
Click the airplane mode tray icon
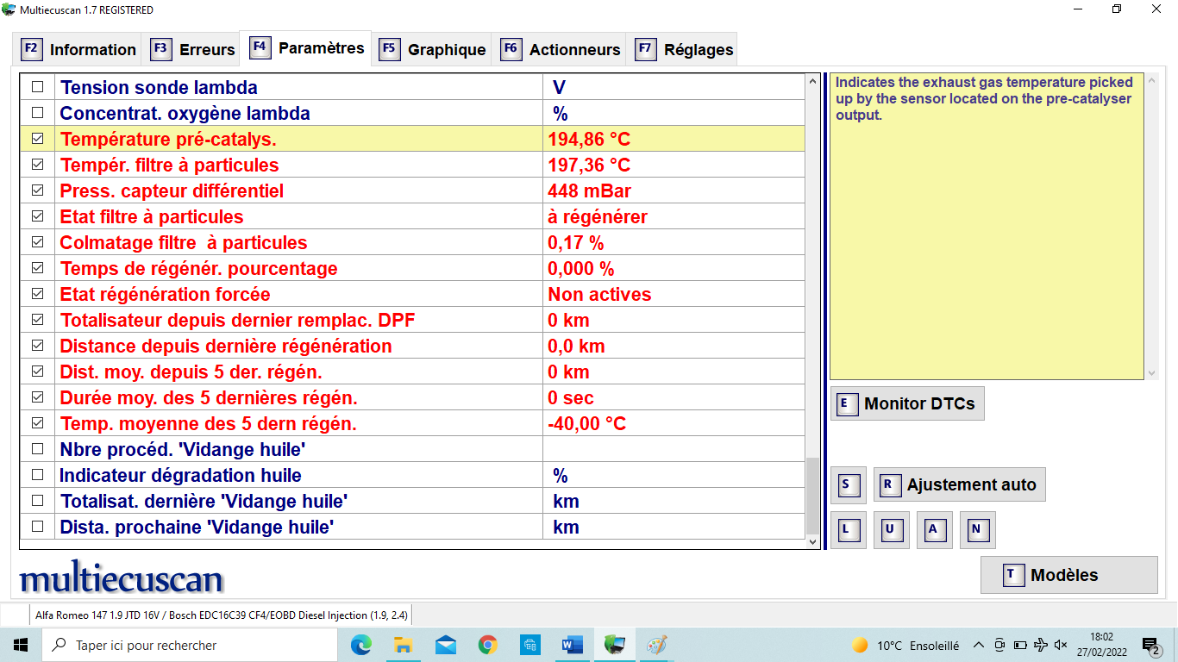click(1041, 645)
